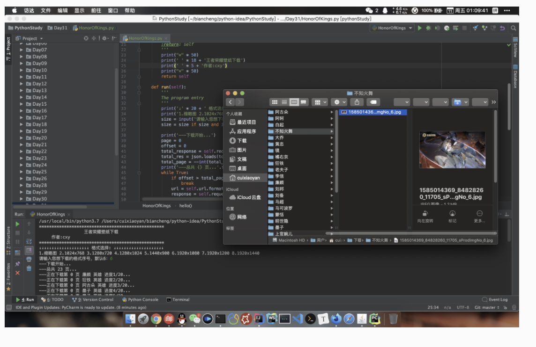Hide the Project tool window panel
Image resolution: width=536 pixels, height=347 pixels.
(114, 38)
